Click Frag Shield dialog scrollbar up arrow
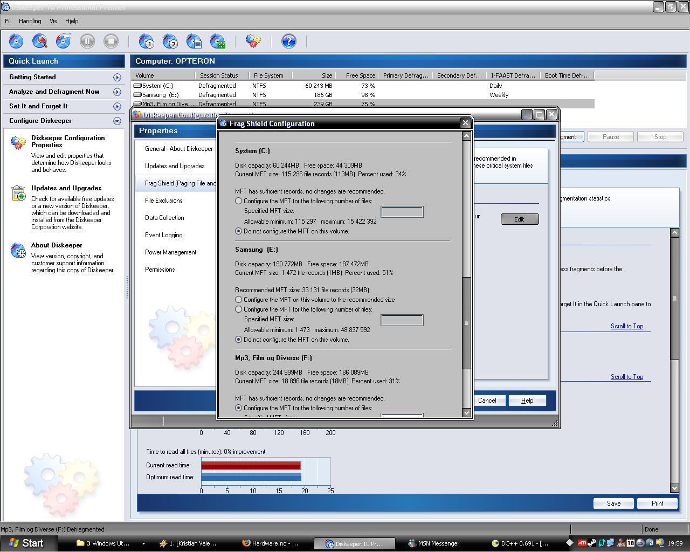Image resolution: width=690 pixels, height=552 pixels. pos(467,136)
